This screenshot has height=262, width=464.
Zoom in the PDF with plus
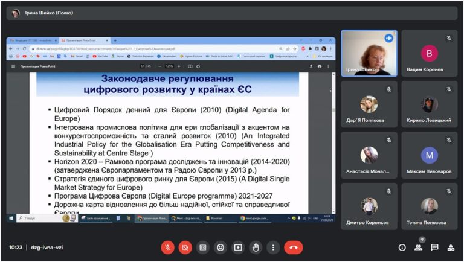coord(179,66)
